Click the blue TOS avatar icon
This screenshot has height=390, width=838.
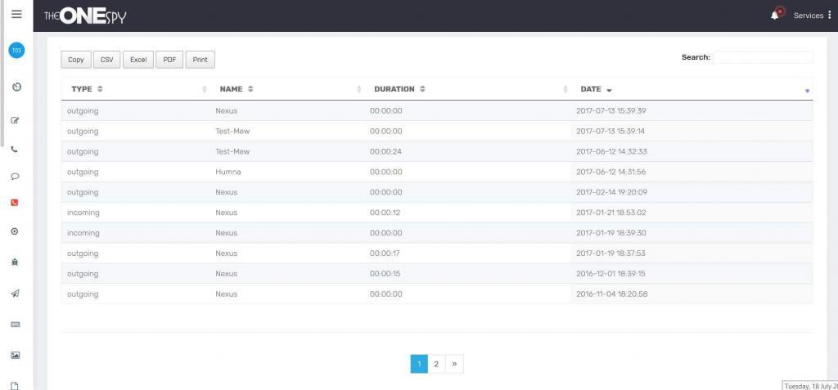(16, 51)
